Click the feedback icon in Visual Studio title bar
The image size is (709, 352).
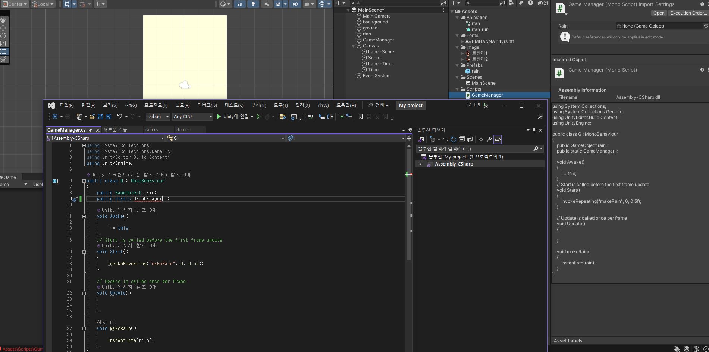[x=540, y=117]
